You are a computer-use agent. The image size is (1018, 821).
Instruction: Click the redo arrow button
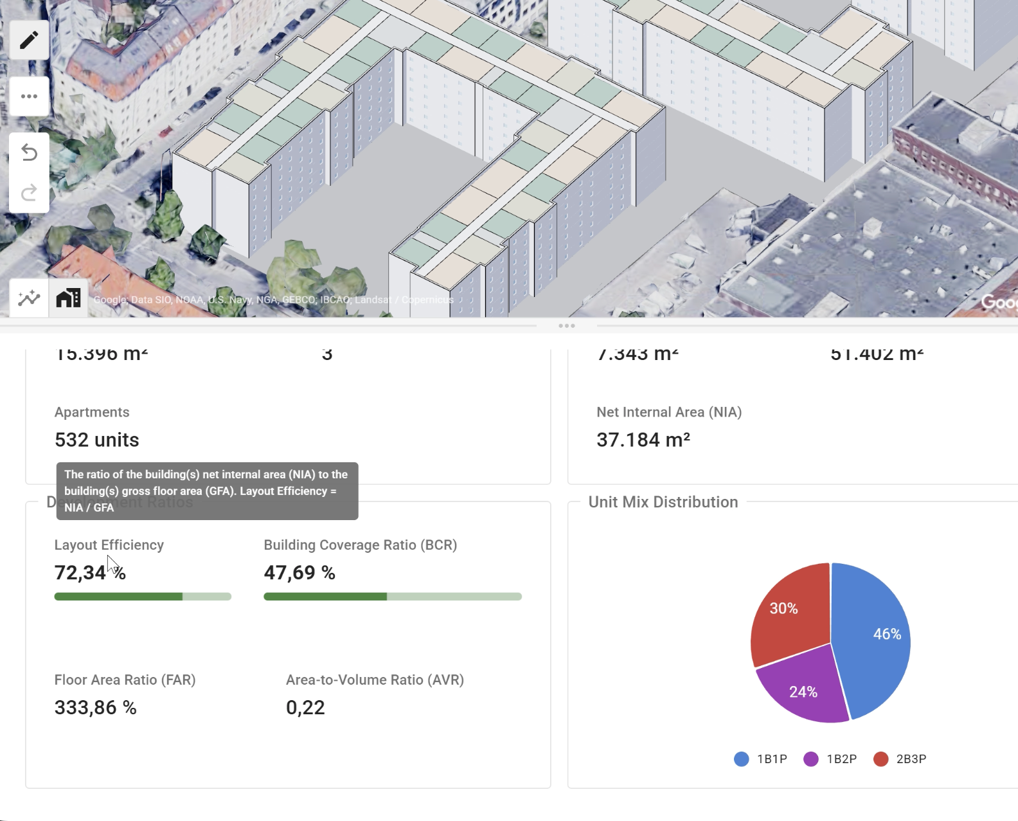pos(29,193)
